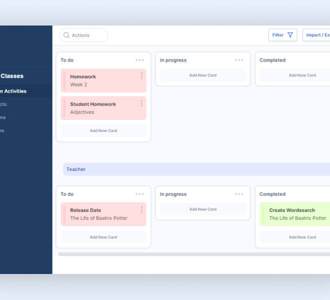Image resolution: width=330 pixels, height=300 pixels.
Task: Open three-dot menu on Homework card
Action: click(x=141, y=75)
